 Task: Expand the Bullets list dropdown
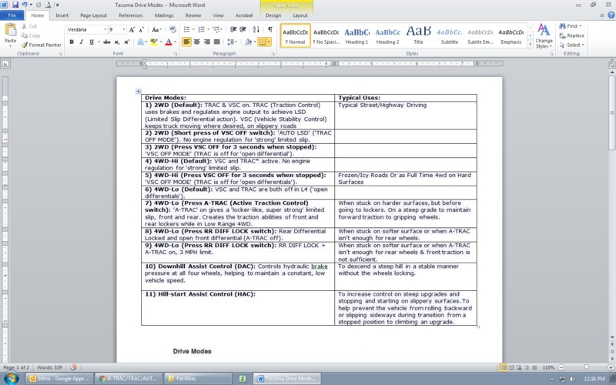[193, 29]
